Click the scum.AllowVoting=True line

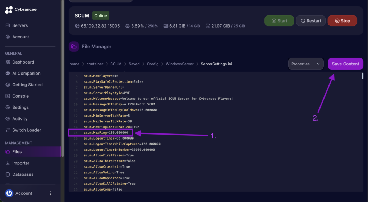(104, 172)
